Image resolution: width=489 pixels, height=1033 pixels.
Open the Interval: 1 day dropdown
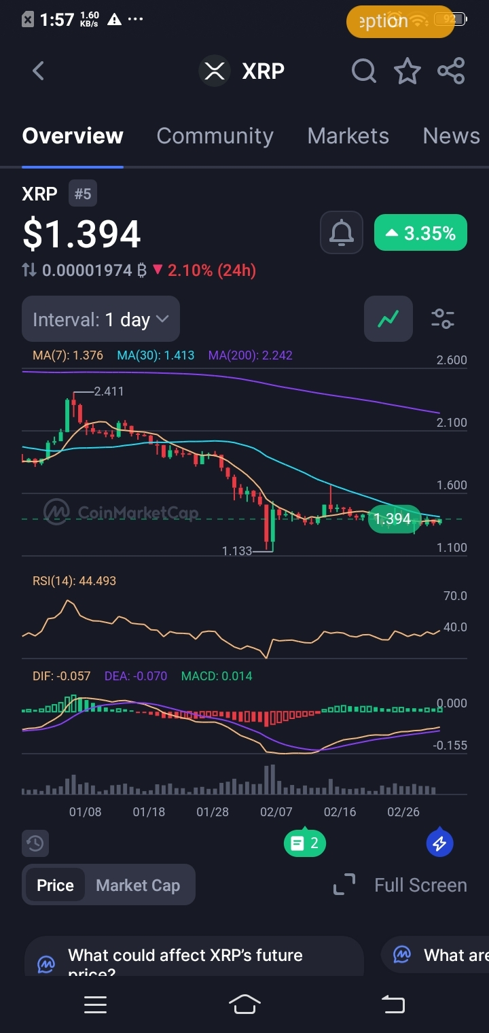(x=101, y=319)
